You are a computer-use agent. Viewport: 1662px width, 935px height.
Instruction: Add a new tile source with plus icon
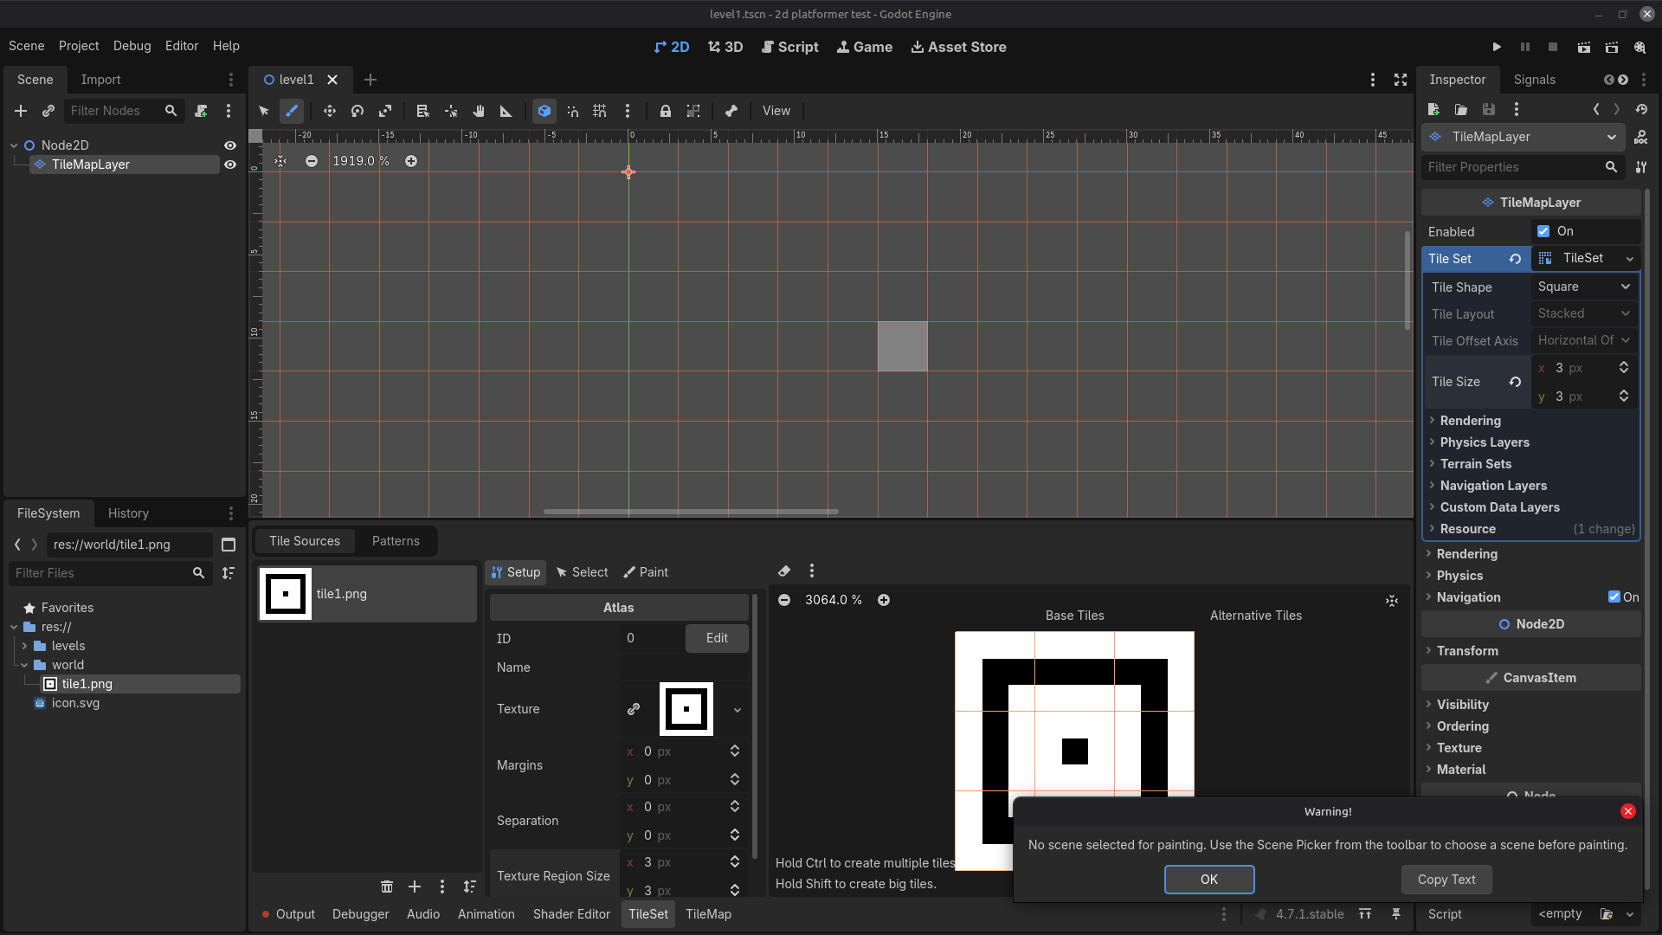click(415, 887)
